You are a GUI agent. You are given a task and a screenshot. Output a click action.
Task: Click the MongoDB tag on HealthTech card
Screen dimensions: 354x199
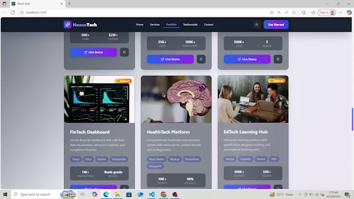tap(155, 166)
